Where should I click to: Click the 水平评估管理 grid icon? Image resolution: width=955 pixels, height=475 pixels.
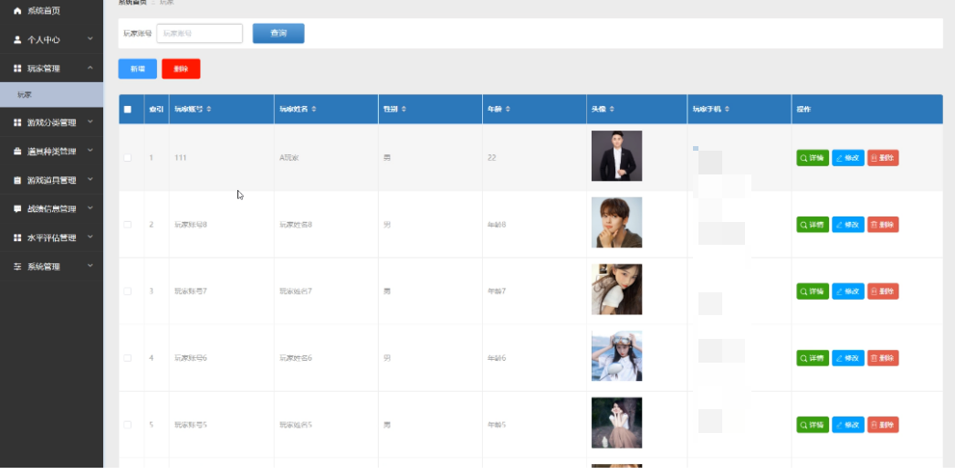(17, 237)
